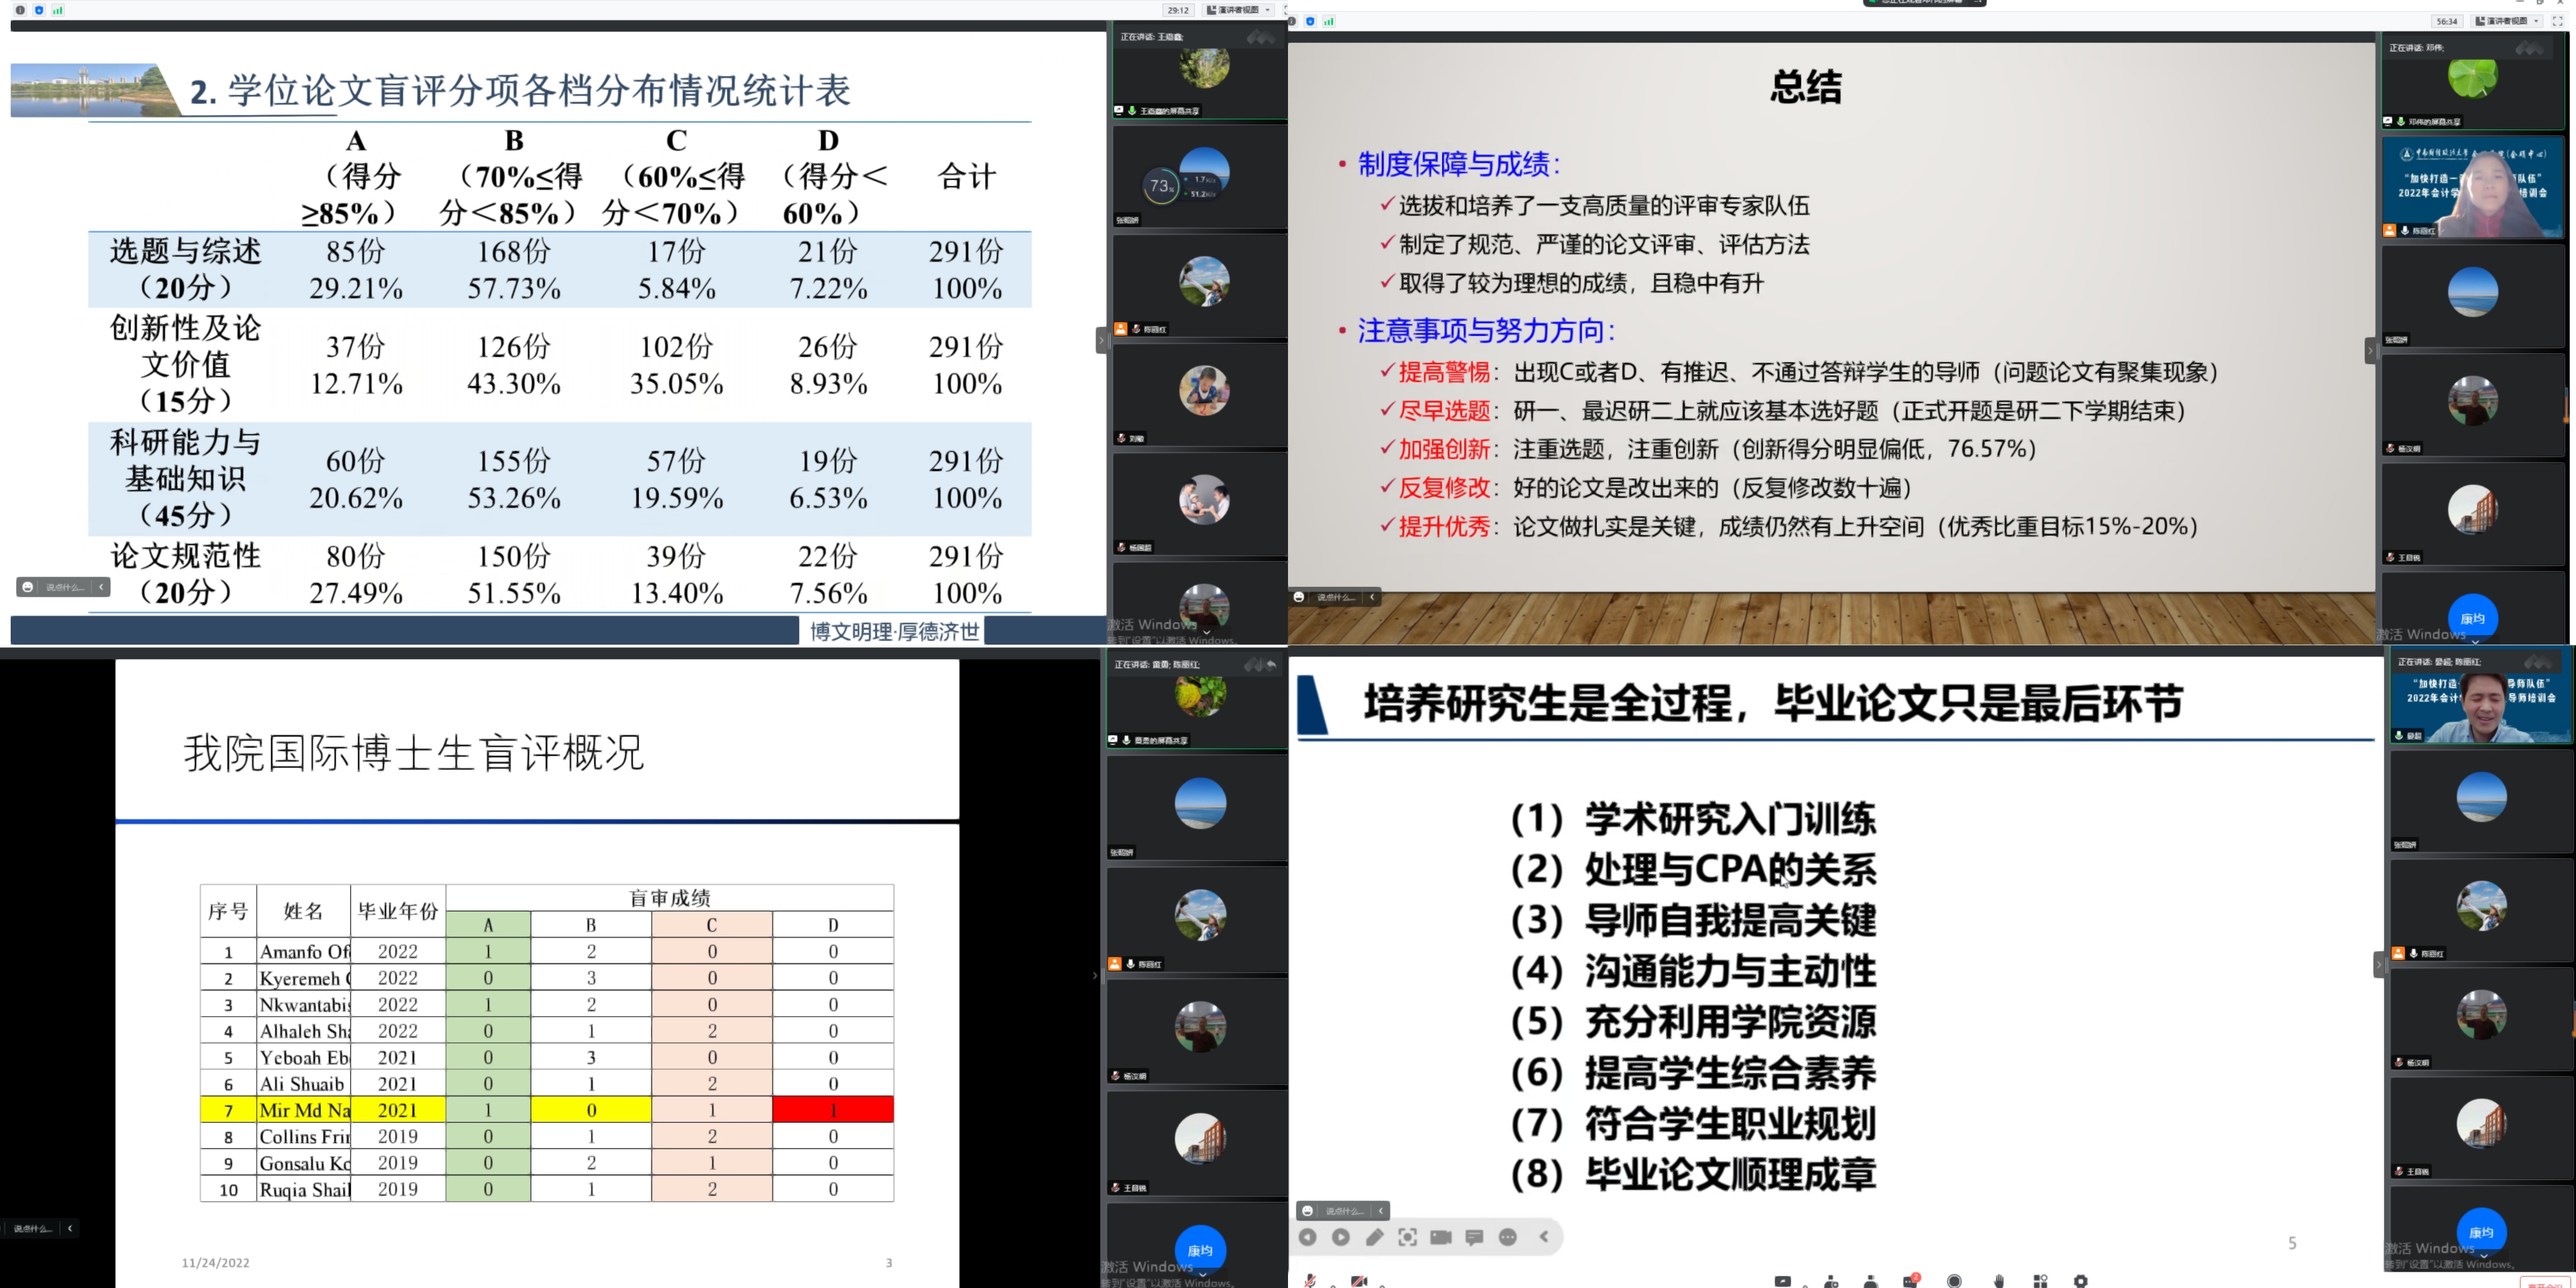This screenshot has height=1288, width=2576.
Task: Click the 康均 participant avatar in bottom-right panel
Action: pyautogui.click(x=2481, y=1232)
